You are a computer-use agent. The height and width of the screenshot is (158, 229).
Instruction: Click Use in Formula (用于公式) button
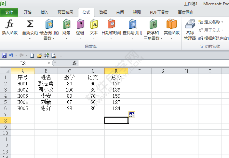pyautogui.click(x=210, y=30)
